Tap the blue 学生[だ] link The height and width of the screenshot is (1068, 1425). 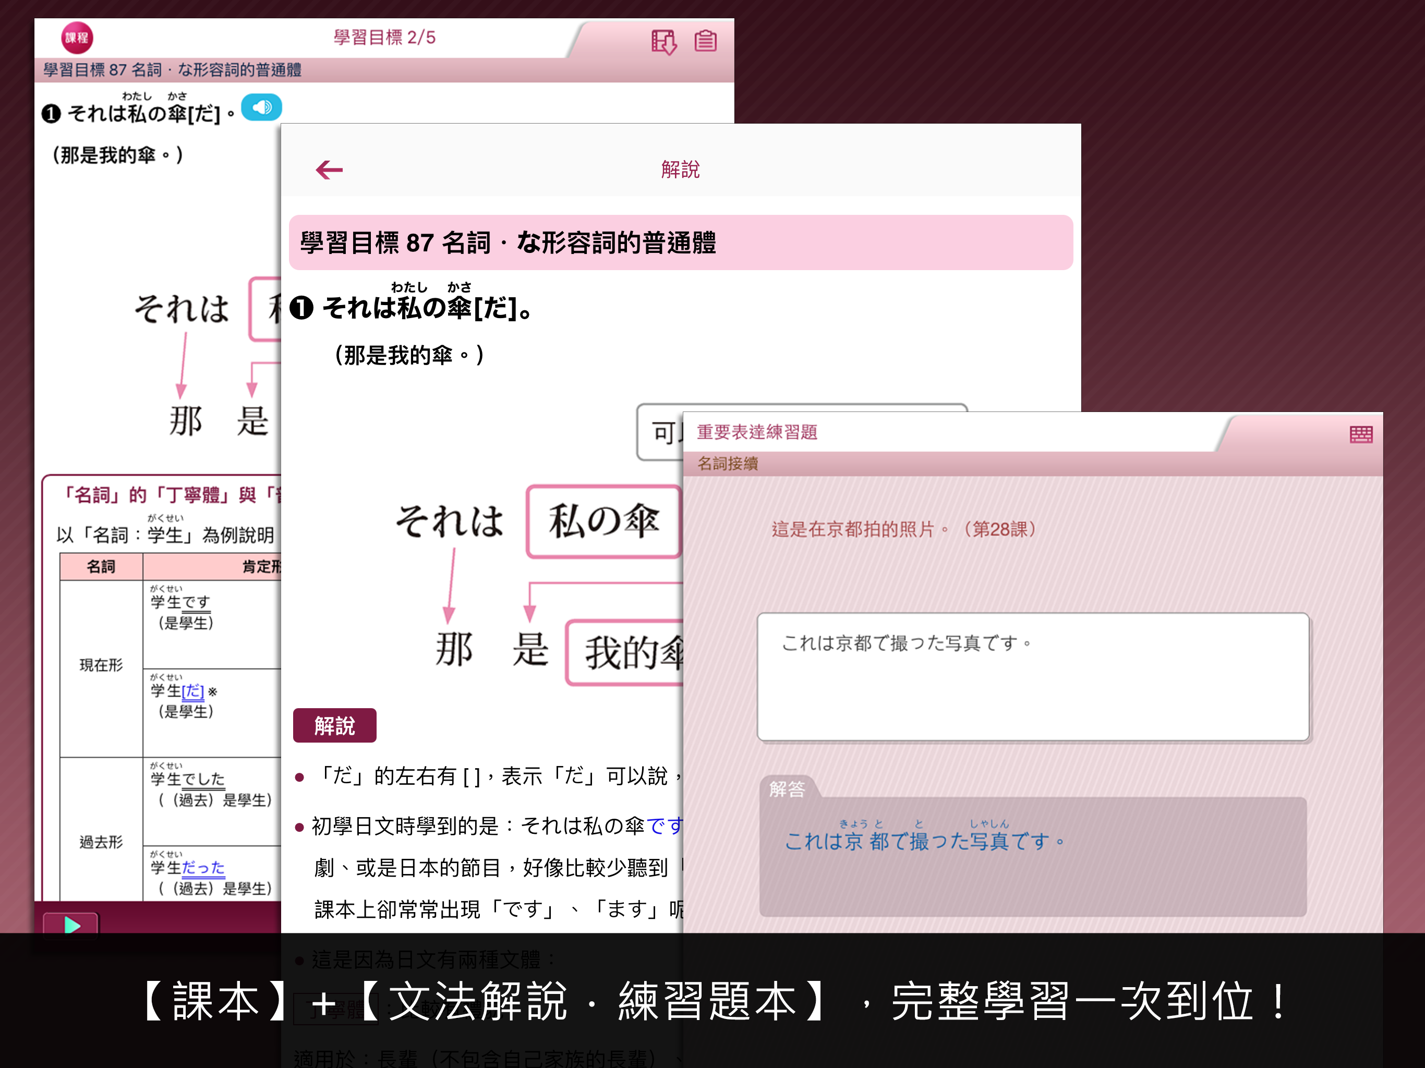point(192,691)
